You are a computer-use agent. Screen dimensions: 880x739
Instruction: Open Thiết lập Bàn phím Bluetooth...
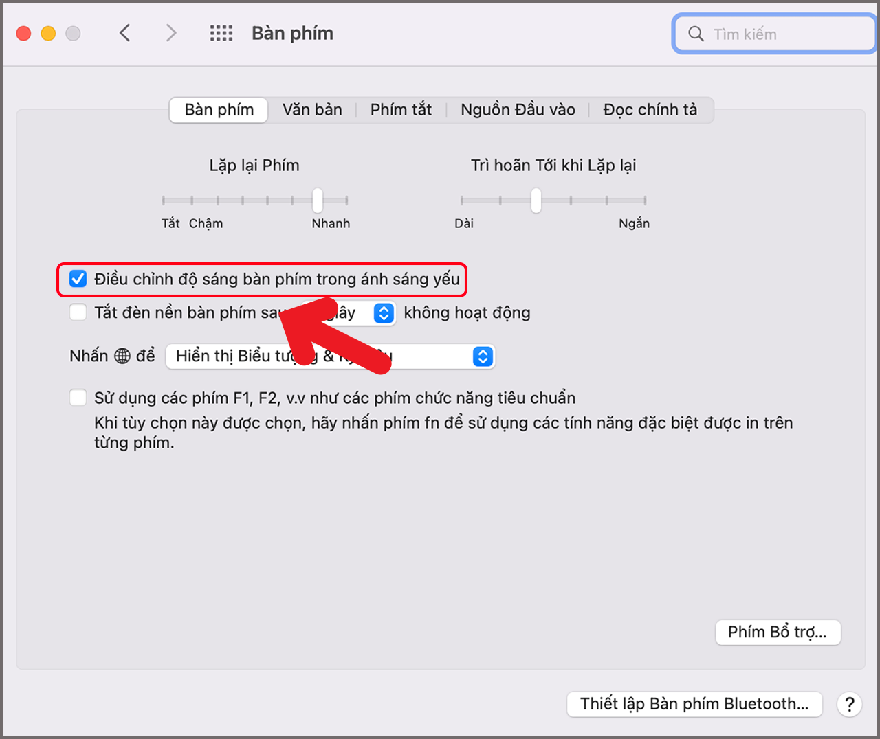(694, 704)
